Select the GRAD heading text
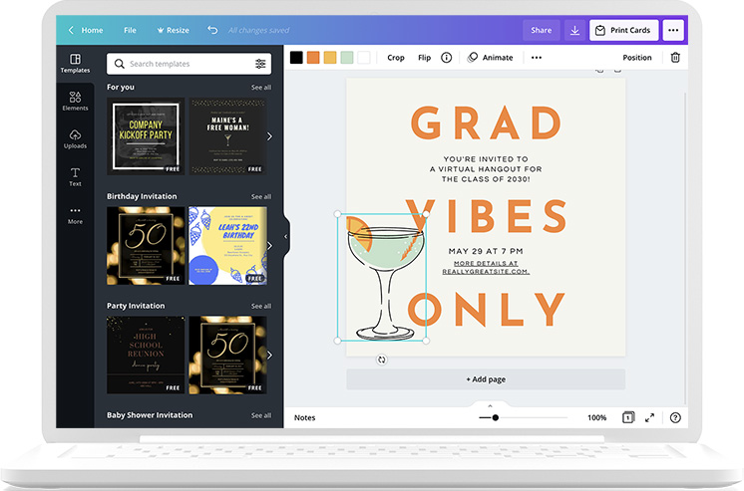The height and width of the screenshot is (491, 744). pos(486,123)
